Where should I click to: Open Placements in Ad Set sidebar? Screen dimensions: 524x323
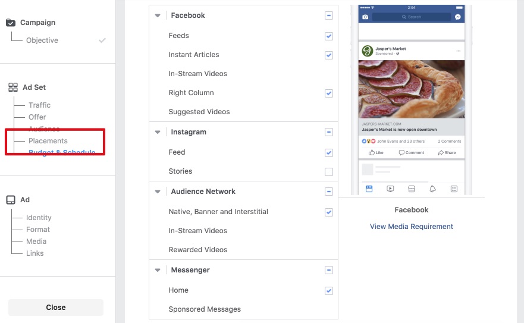click(48, 141)
